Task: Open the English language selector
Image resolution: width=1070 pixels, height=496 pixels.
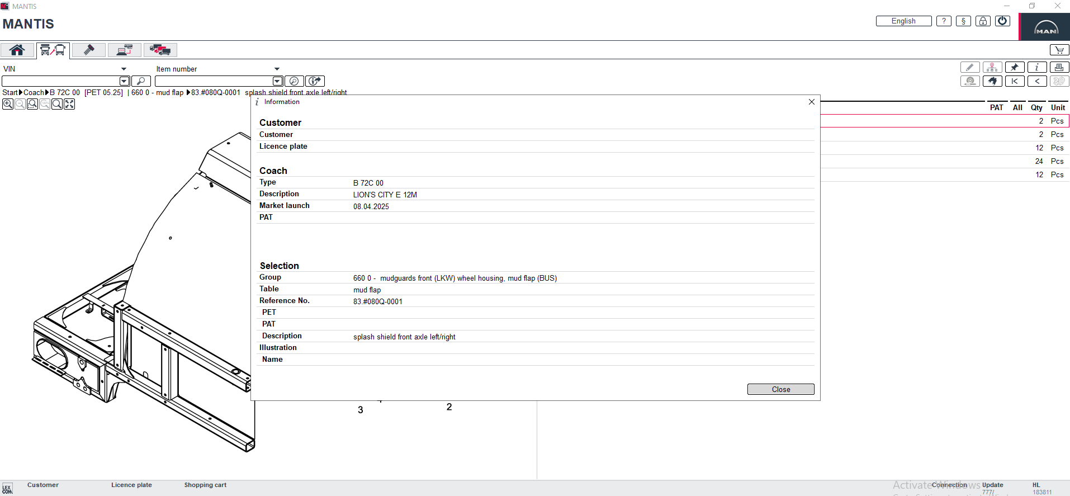Action: coord(903,21)
